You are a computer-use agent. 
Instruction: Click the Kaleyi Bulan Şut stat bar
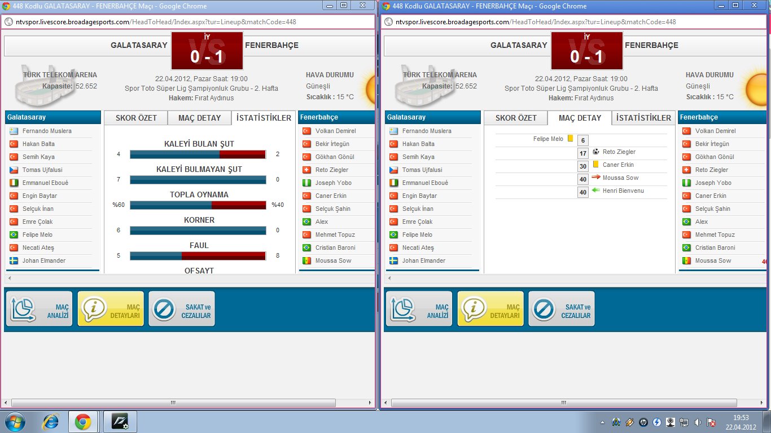[x=198, y=154]
